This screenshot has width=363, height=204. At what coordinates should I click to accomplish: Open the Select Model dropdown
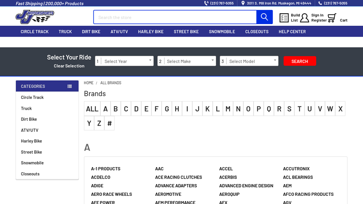point(249,61)
